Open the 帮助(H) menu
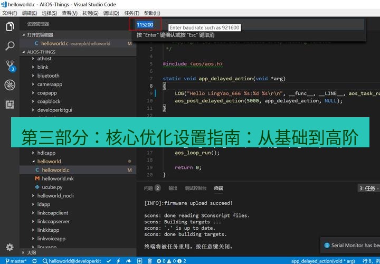Viewport: 380px width, 264px height. click(x=152, y=13)
